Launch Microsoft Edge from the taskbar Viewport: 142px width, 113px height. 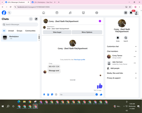(19, 102)
